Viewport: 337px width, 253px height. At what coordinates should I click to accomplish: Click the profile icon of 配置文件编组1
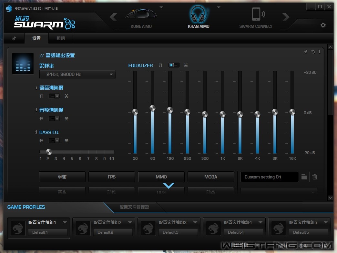pos(18,228)
